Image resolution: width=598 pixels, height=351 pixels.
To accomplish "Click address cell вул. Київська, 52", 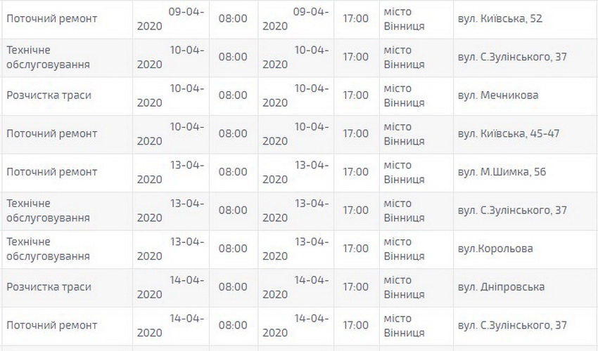I will coord(501,18).
